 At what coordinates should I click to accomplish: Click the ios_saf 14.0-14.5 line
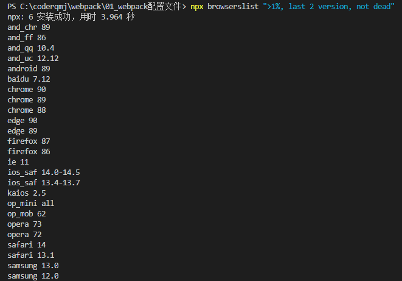[x=44, y=172]
